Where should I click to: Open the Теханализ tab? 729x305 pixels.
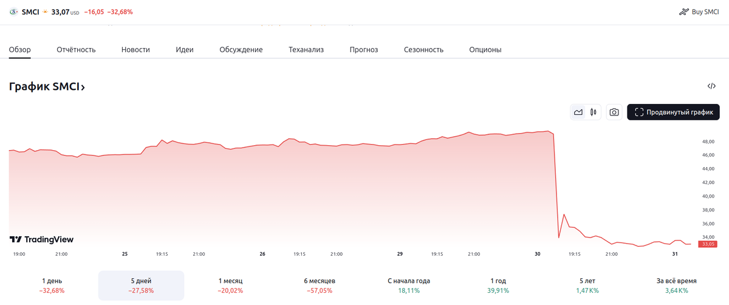(x=306, y=50)
